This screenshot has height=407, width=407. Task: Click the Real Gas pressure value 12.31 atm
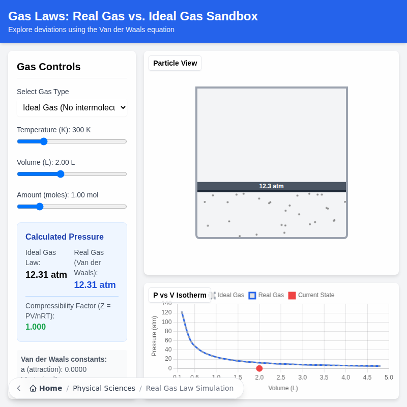tap(95, 284)
